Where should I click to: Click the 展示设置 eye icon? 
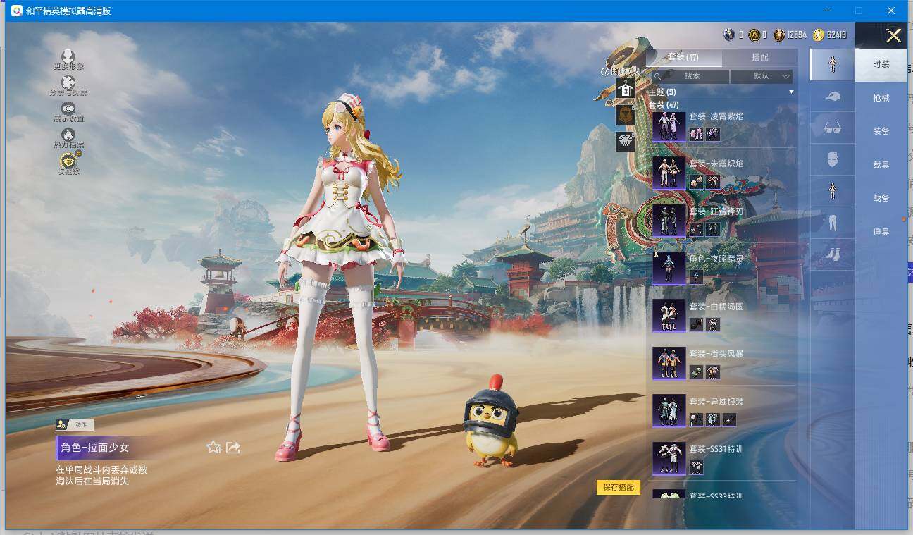coord(68,109)
